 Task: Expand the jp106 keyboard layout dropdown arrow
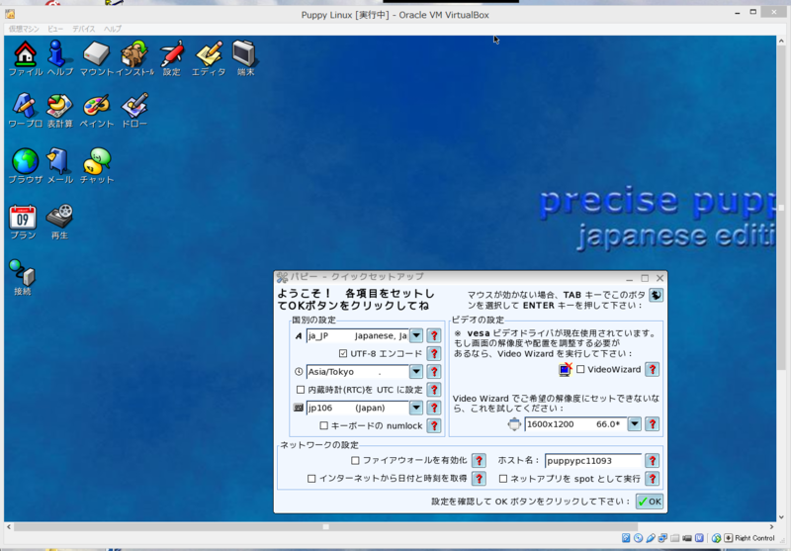pyautogui.click(x=416, y=408)
